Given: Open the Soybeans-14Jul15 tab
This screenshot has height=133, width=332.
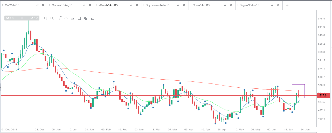Looking at the screenshot, I should point(158,5).
